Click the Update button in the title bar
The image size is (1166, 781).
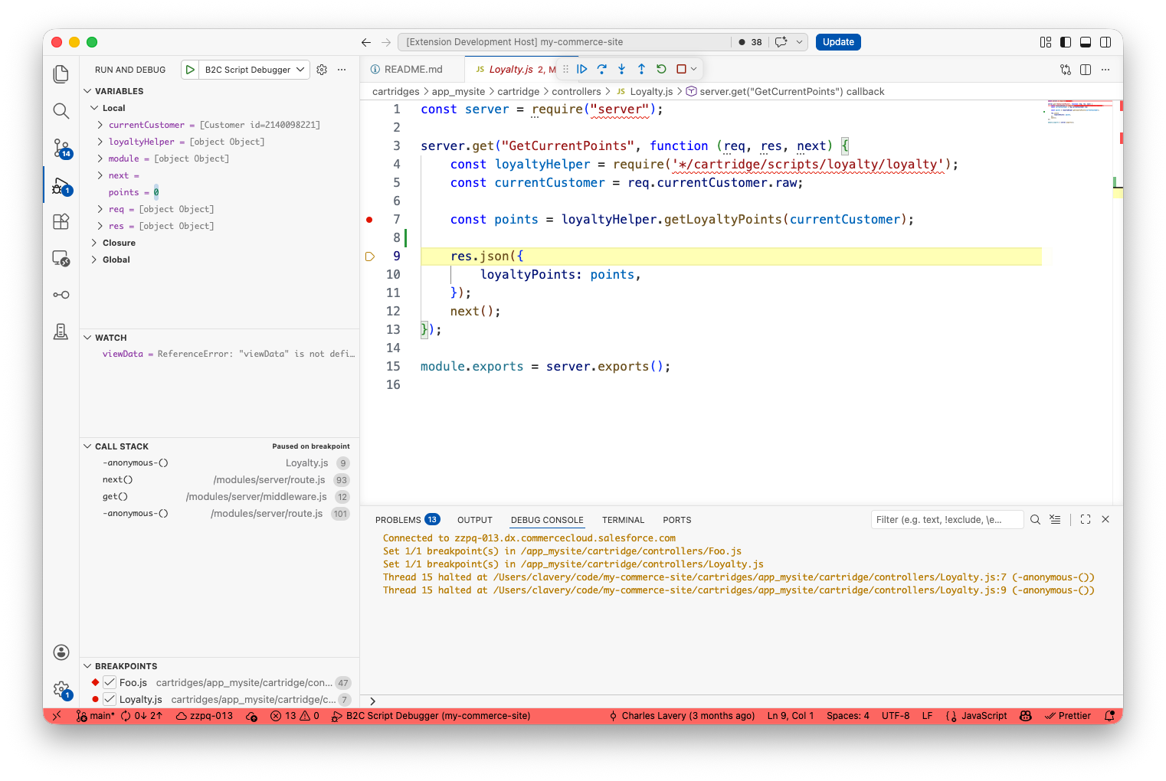click(x=838, y=42)
